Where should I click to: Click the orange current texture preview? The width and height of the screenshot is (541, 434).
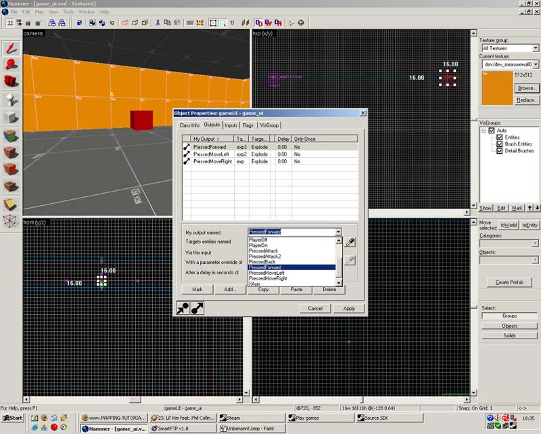pos(497,88)
